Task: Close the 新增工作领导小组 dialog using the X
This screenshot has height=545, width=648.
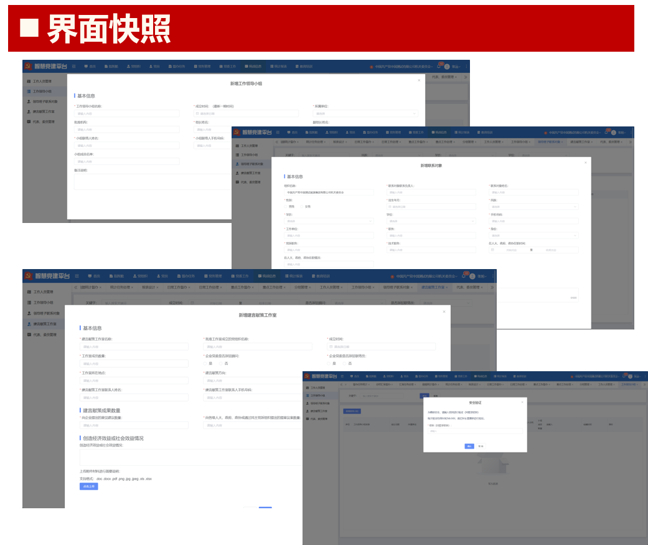Action: click(419, 80)
